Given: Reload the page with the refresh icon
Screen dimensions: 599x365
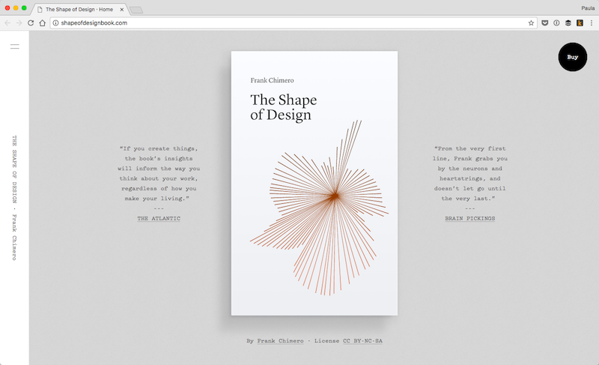Looking at the screenshot, I should pos(31,23).
